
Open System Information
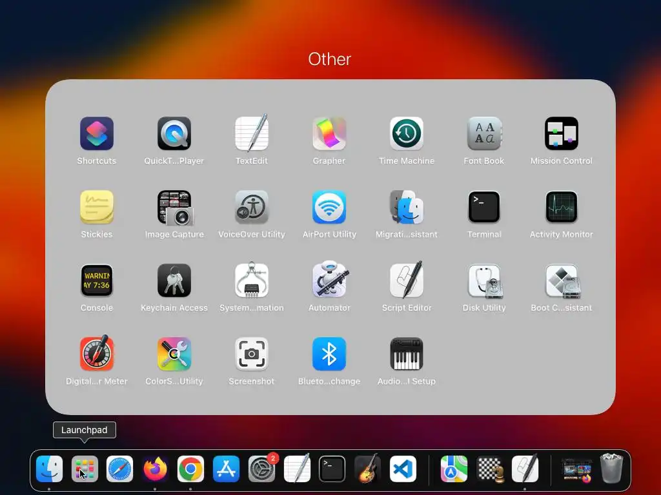pyautogui.click(x=252, y=280)
